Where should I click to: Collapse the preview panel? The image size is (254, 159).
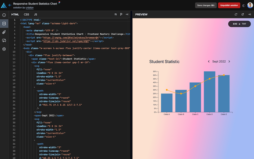click(x=249, y=14)
